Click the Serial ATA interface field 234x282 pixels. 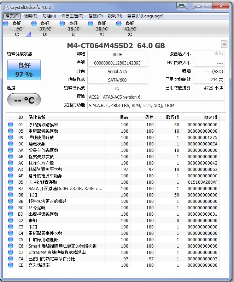coord(117,71)
